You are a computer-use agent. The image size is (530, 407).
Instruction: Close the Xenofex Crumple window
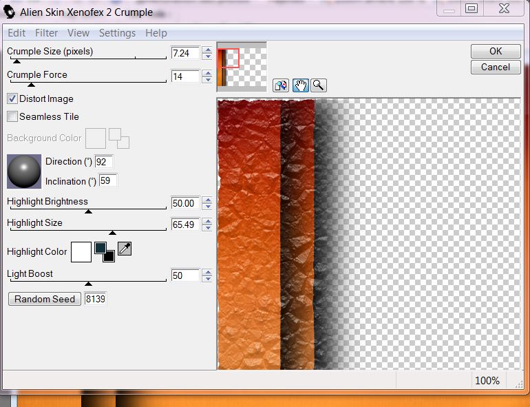click(504, 8)
